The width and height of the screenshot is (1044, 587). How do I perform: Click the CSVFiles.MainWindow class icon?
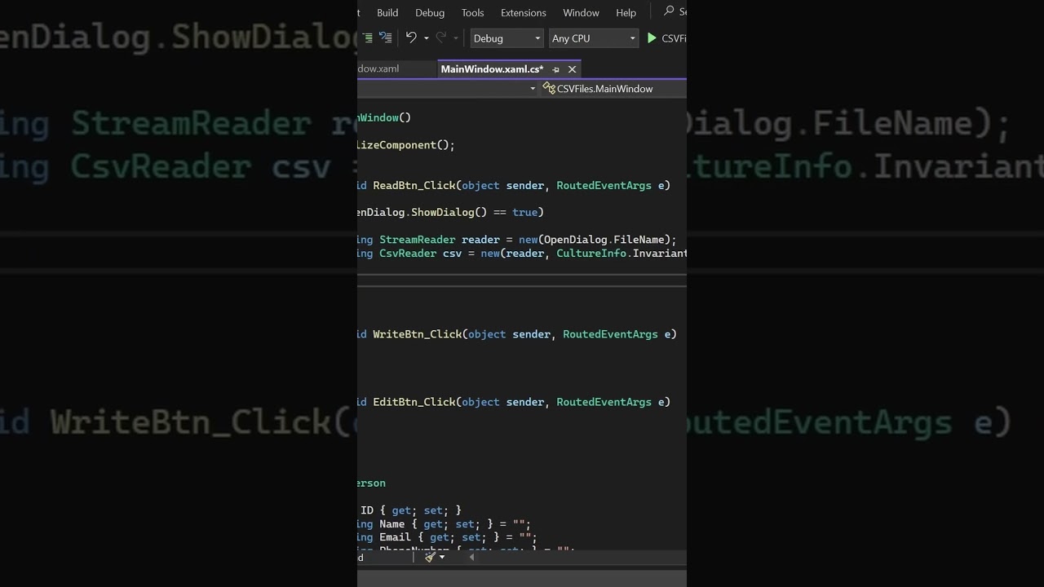[x=549, y=89]
